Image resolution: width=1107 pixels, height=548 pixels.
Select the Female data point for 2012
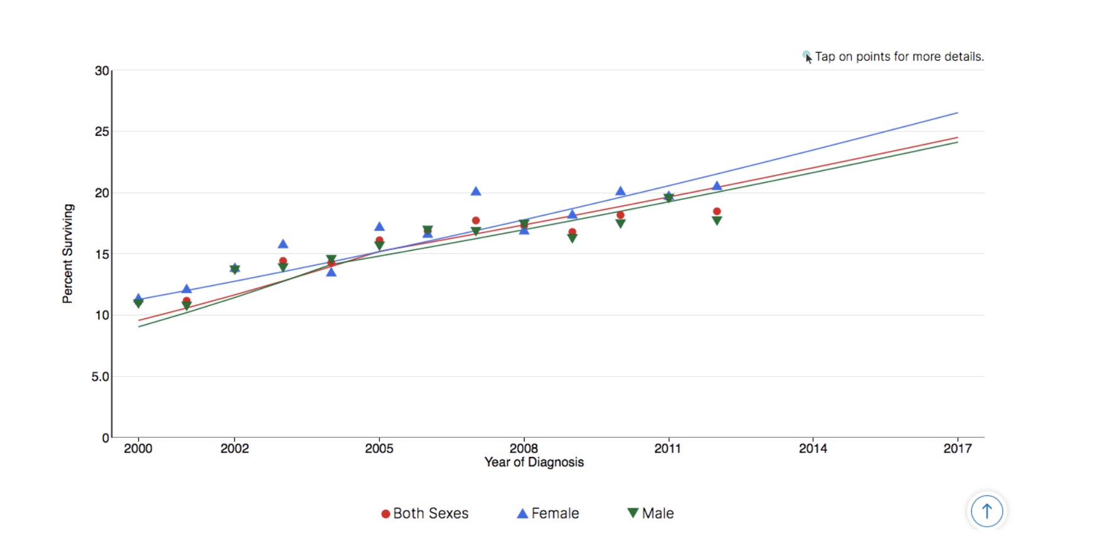coord(717,186)
